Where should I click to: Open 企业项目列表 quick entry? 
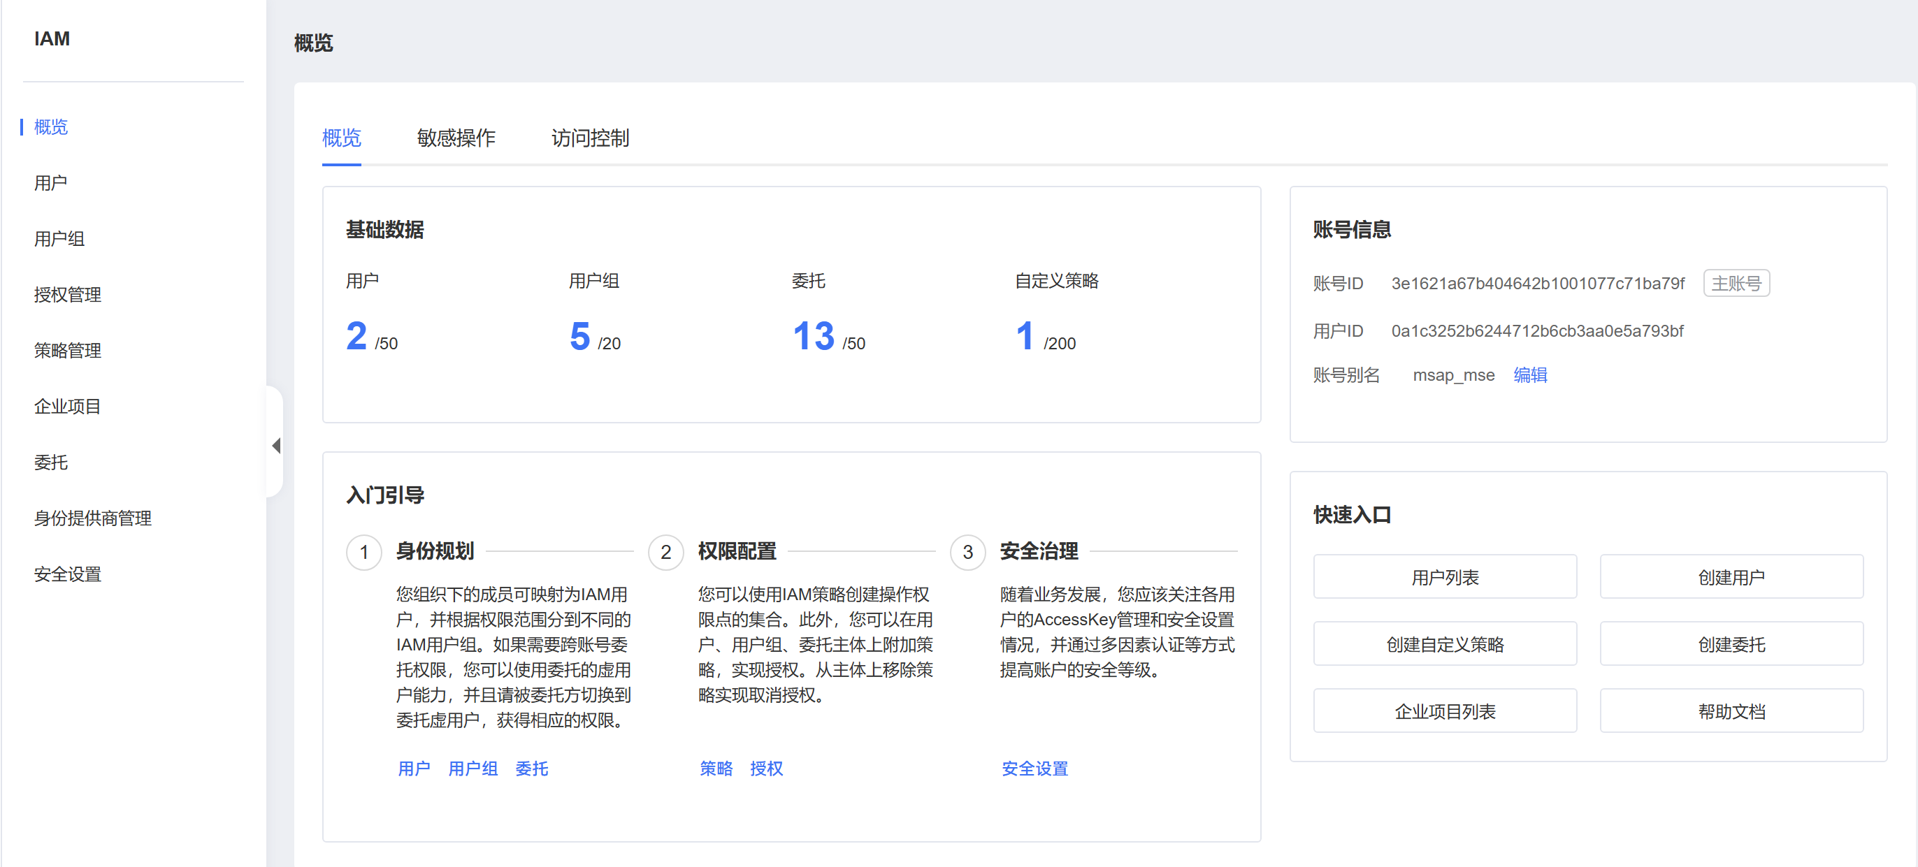(1445, 711)
